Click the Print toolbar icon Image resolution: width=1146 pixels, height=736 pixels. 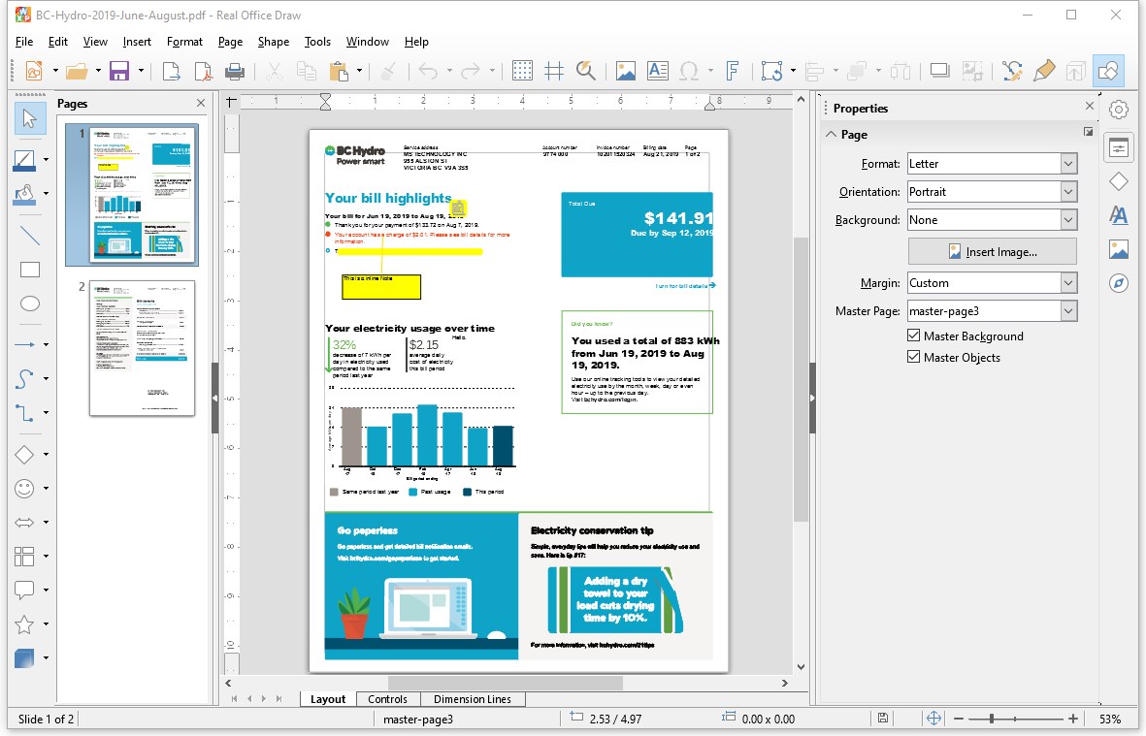[x=235, y=71]
